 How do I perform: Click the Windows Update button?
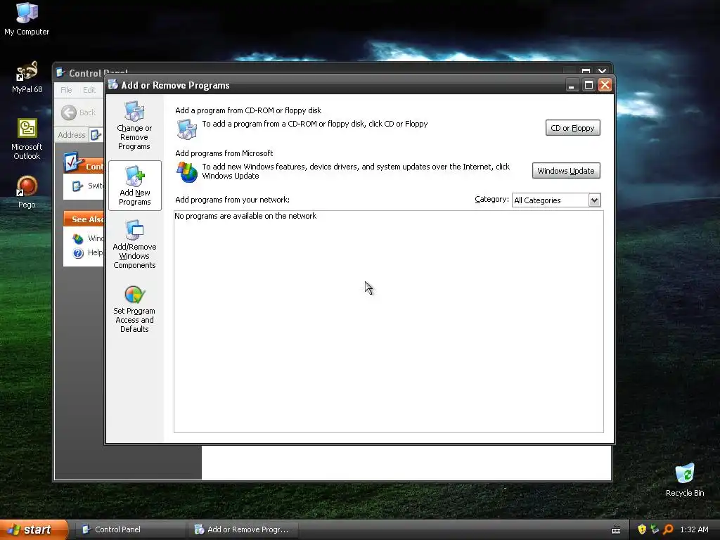pos(566,171)
